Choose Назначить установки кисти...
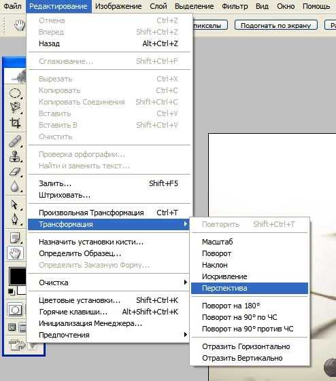336x381 pixels. pos(109,242)
